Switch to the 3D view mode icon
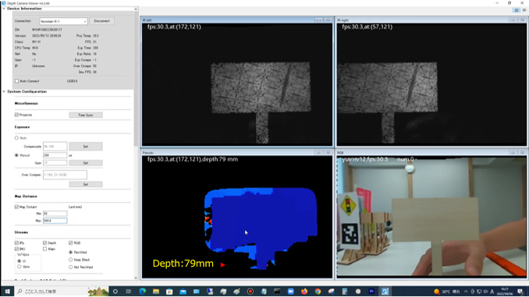Image resolution: width=529 pixels, height=297 pixels. [524, 10]
